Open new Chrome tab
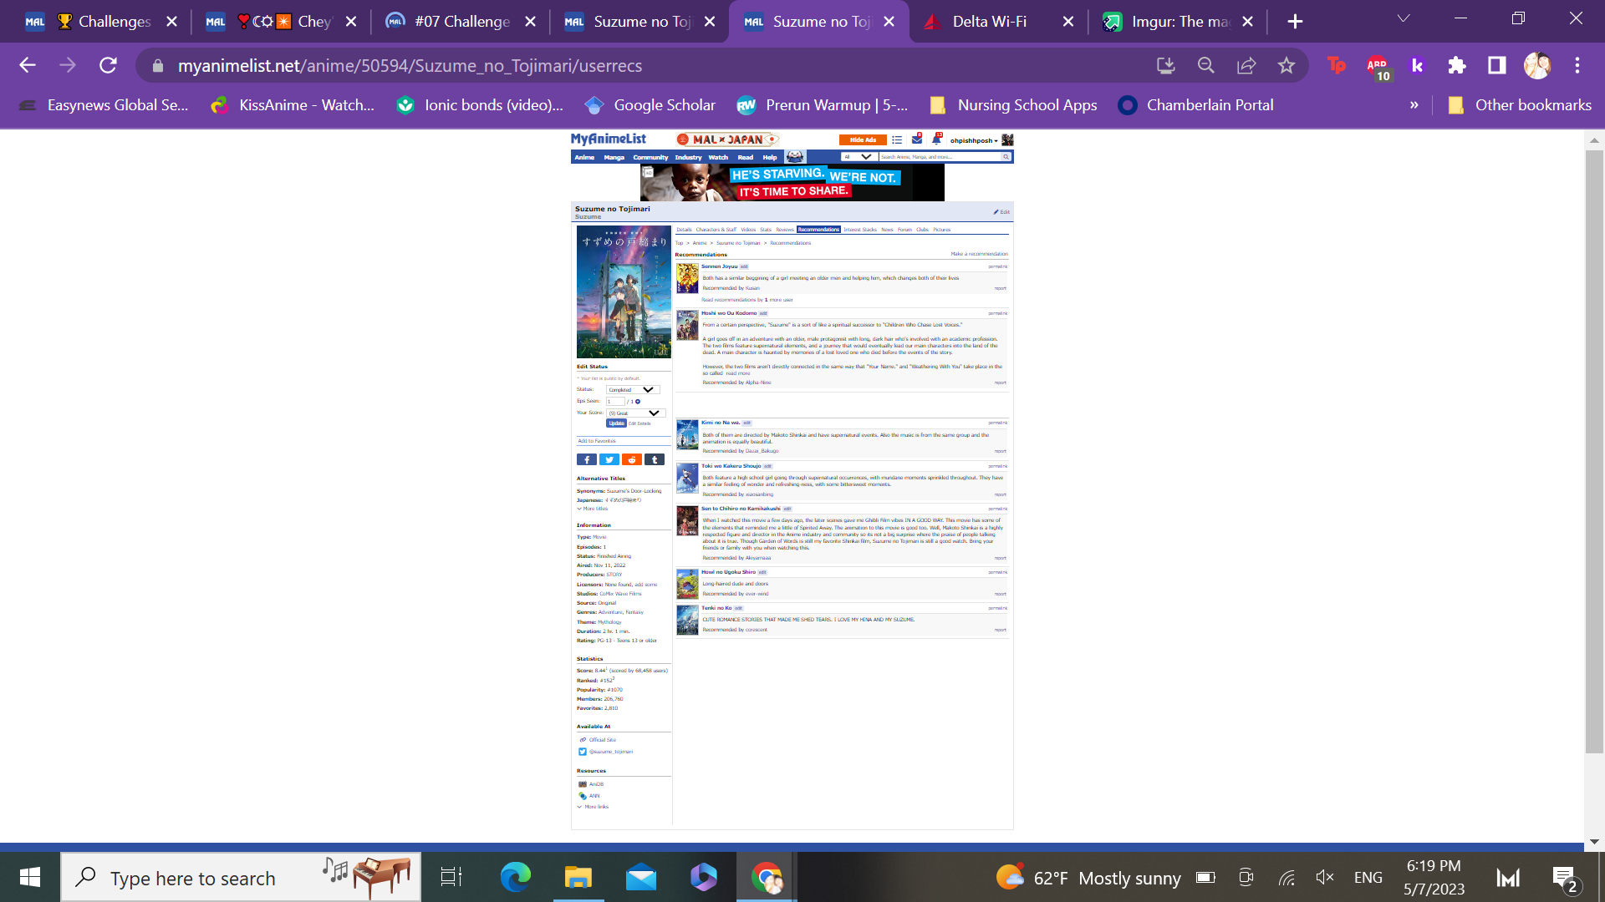 point(1295,22)
